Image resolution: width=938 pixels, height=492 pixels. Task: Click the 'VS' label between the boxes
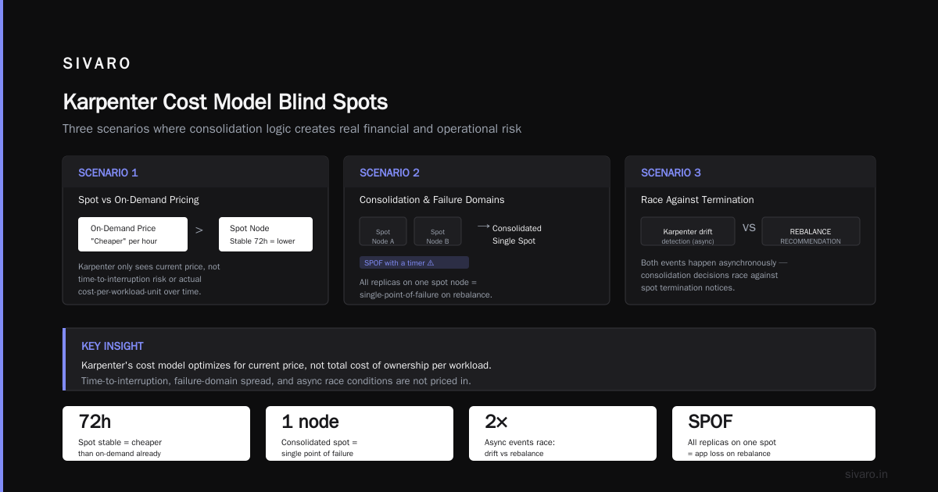749,228
